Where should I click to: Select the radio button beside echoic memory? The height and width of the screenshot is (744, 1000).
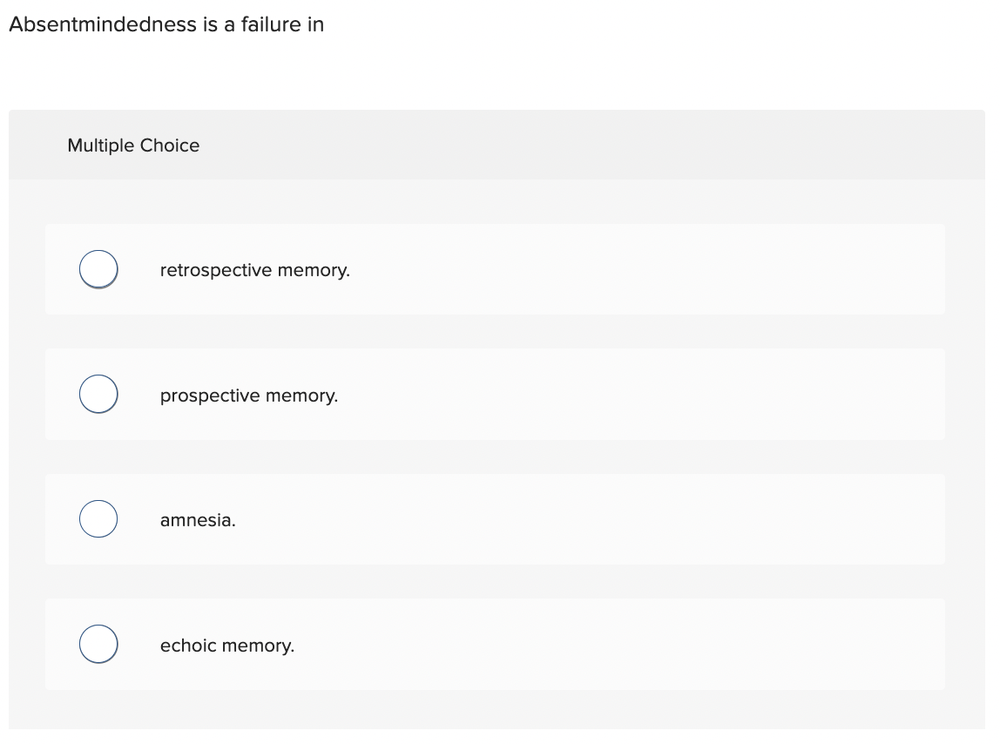(98, 644)
